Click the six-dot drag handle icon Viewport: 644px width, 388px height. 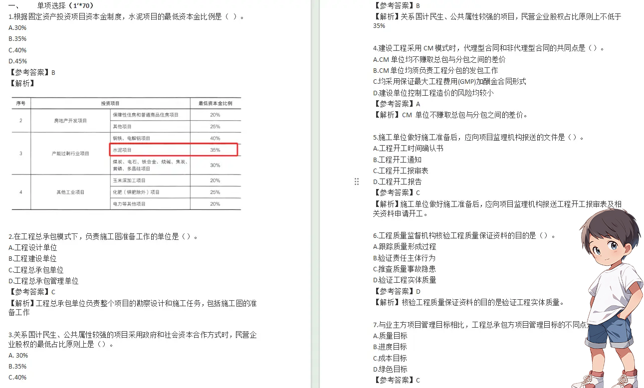(356, 182)
